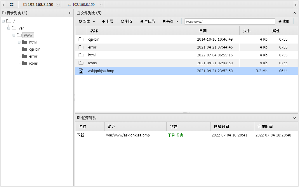Close the terminal 192.168.8.150 tab
The height and width of the screenshot is (187, 299).
[x=100, y=4]
